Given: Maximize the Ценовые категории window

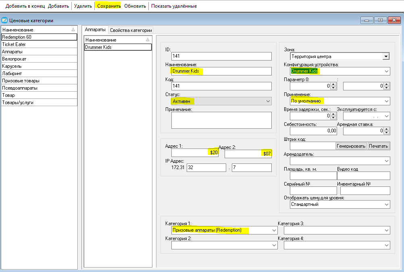Looking at the screenshot, I should coord(380,20).
